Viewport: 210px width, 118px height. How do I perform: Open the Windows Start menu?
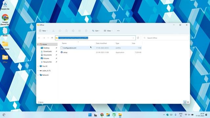(90, 115)
